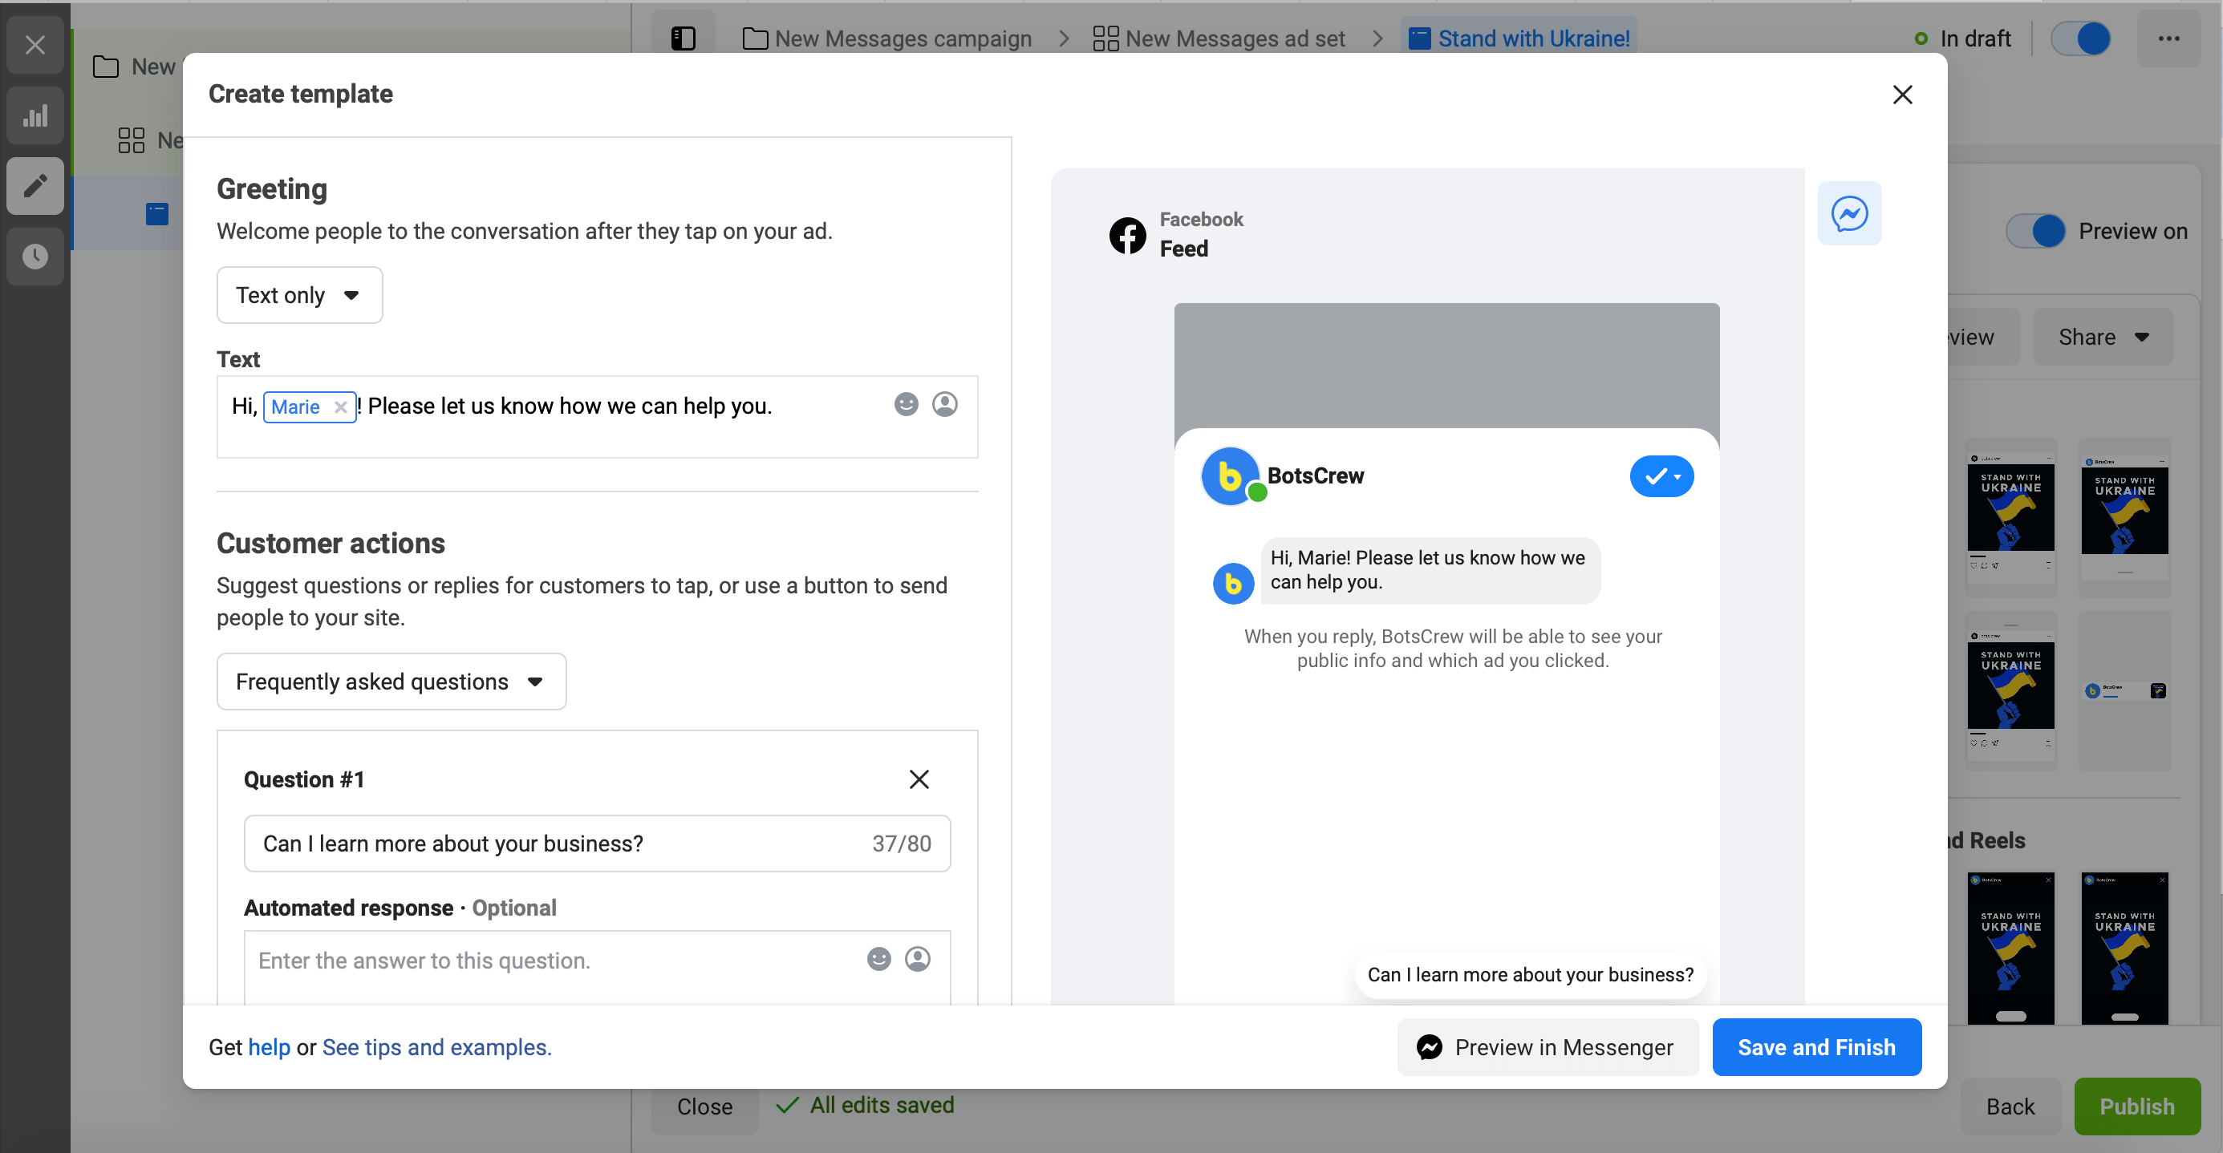Select the pencil edit sidebar icon
Screen dimensions: 2223x1153
[34, 185]
